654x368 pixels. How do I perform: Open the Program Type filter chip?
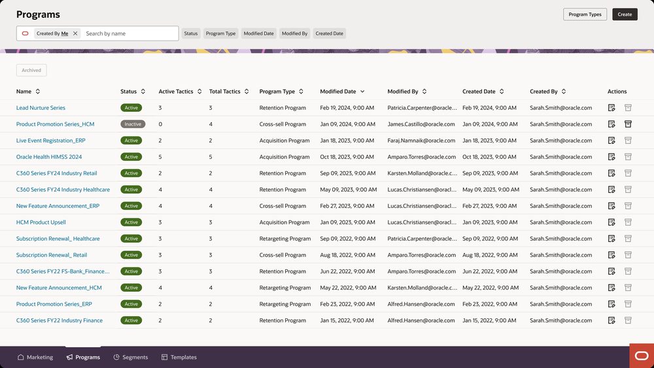220,33
